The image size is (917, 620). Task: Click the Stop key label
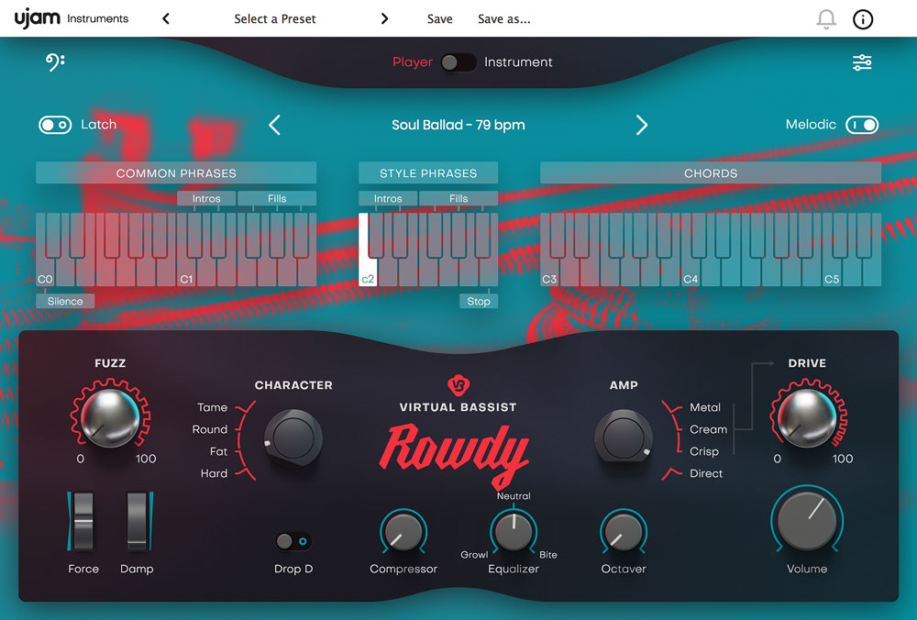click(x=479, y=301)
